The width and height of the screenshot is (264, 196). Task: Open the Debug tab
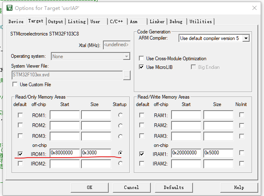[x=176, y=21]
